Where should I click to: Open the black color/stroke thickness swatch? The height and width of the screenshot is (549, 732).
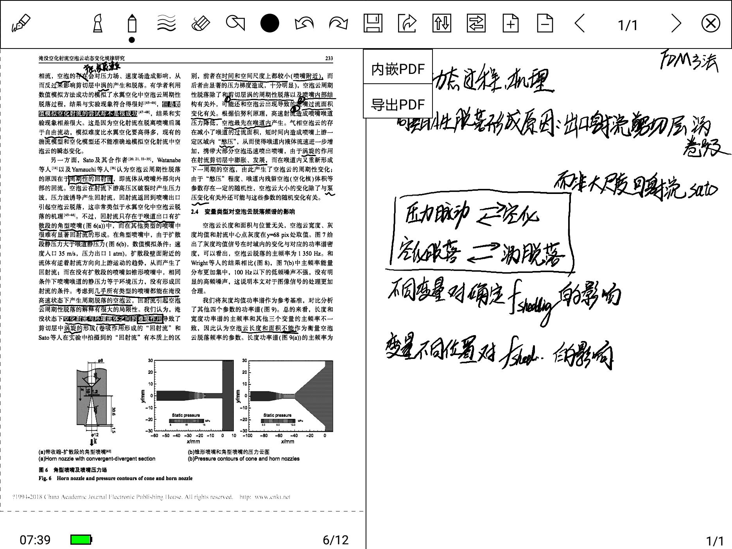pyautogui.click(x=269, y=24)
